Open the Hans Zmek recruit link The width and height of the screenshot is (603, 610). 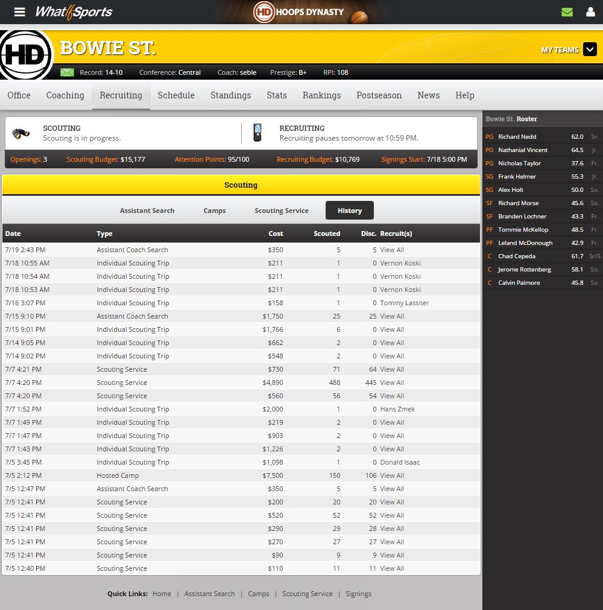click(397, 409)
